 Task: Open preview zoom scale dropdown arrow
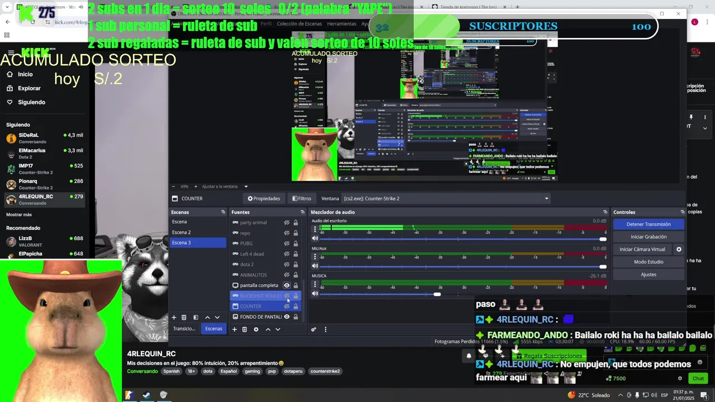(246, 186)
